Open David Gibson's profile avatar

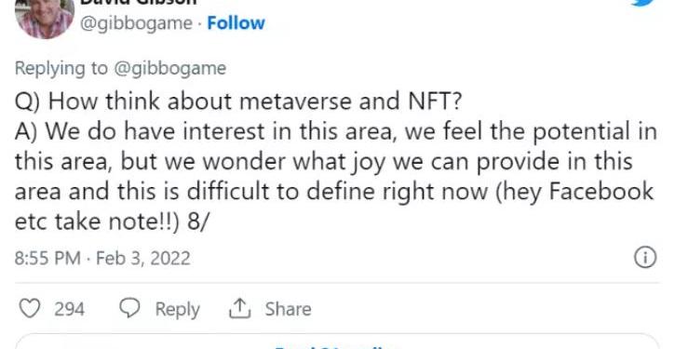point(45,19)
